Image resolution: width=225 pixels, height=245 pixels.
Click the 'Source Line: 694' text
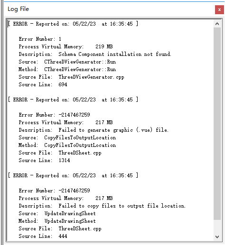click(43, 84)
